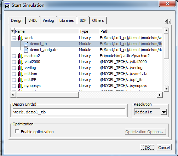This screenshot has width=178, height=156.
Task: Collapse the work library tree
Action: pyautogui.click(x=14, y=38)
